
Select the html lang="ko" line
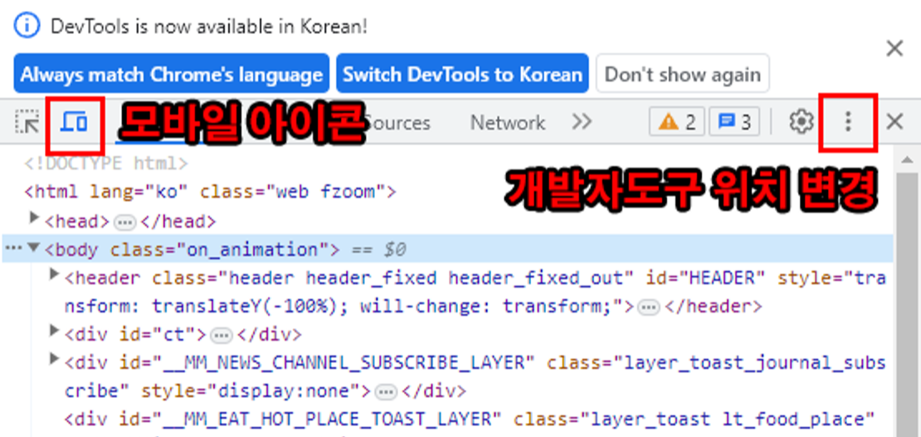tap(210, 192)
